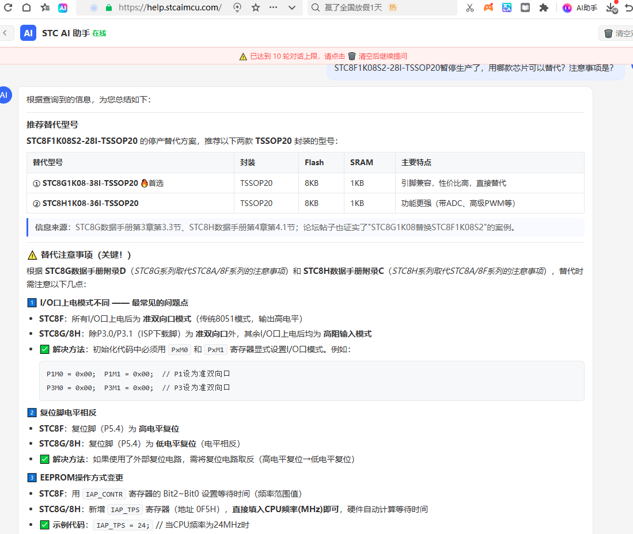633x534 pixels.
Task: Expand the address bar dropdown chevron
Action: 292,7
